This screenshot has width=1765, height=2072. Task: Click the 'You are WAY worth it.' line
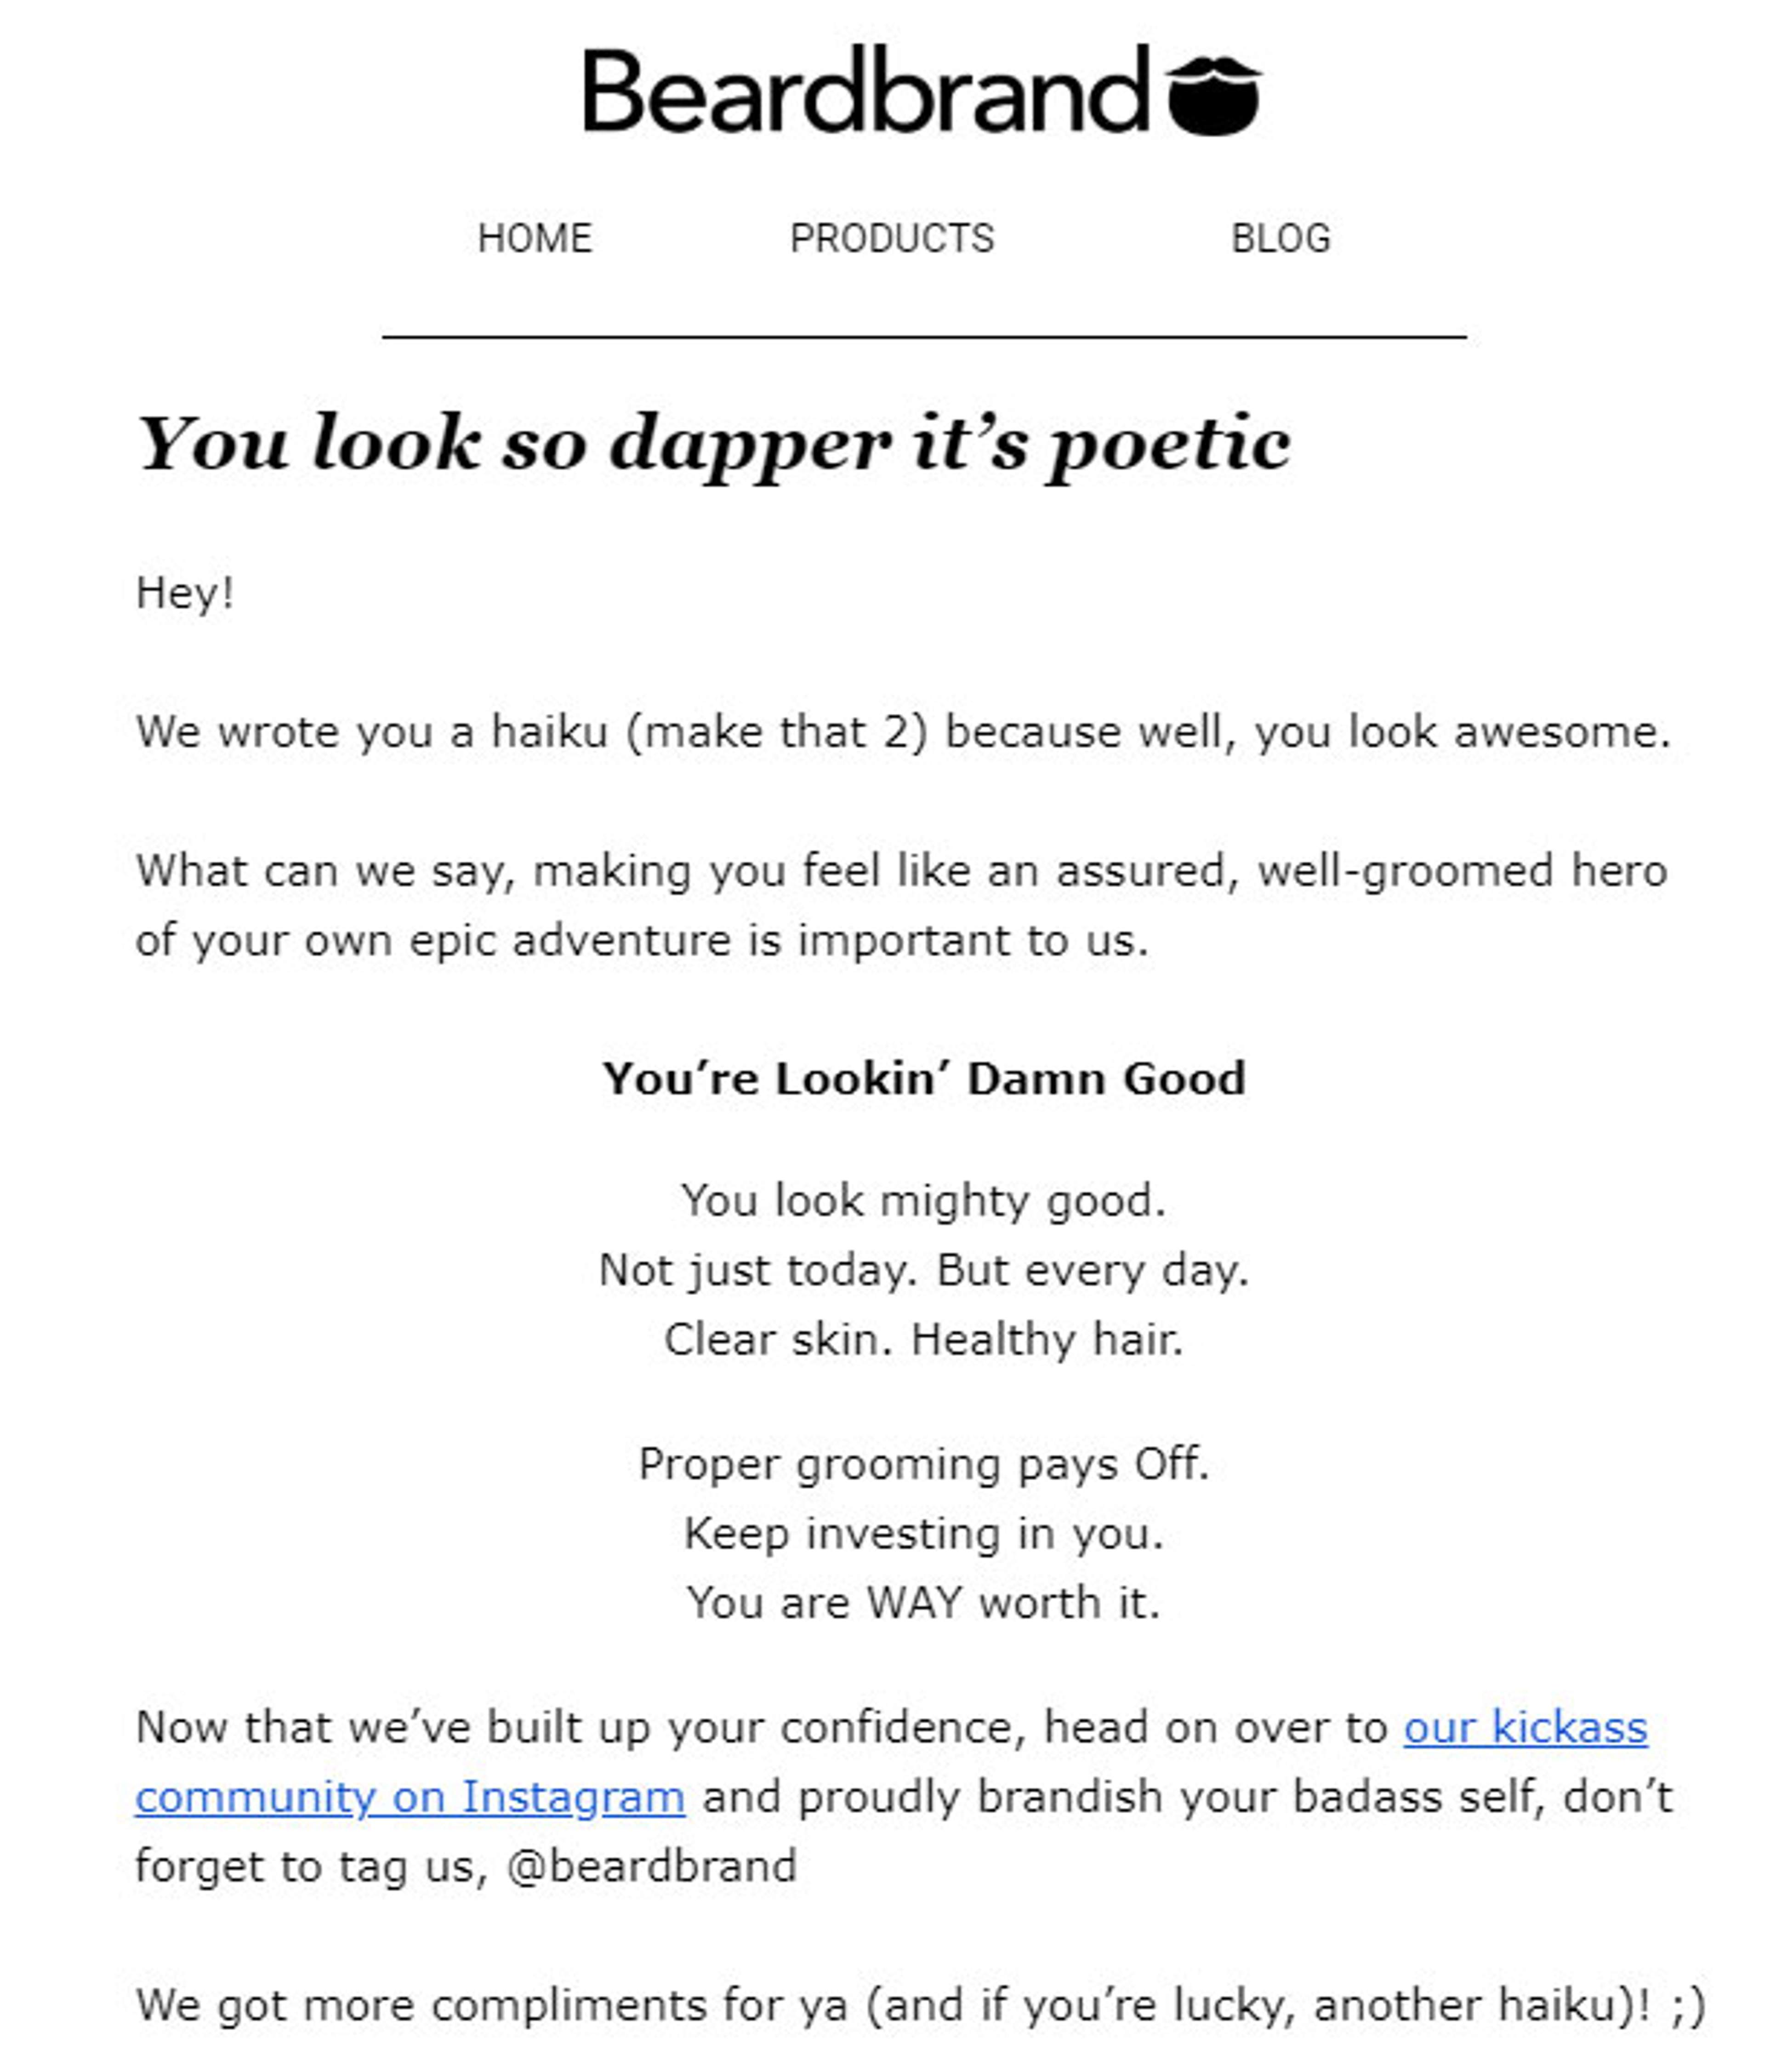click(923, 1602)
